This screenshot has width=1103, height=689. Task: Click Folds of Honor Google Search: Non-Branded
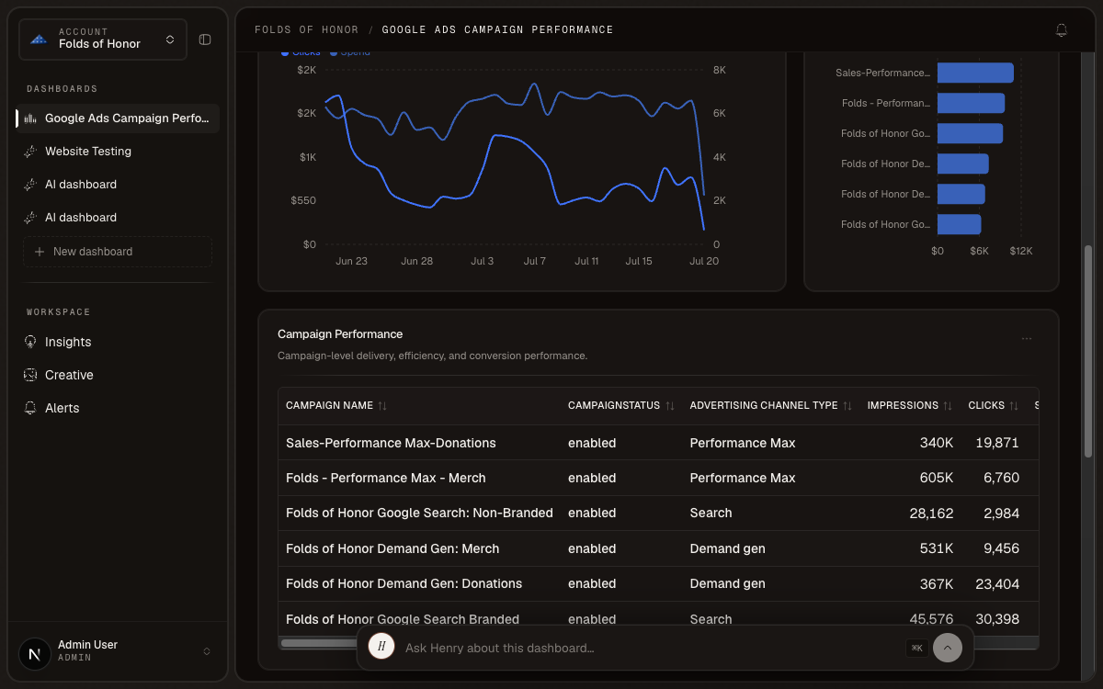click(x=419, y=513)
